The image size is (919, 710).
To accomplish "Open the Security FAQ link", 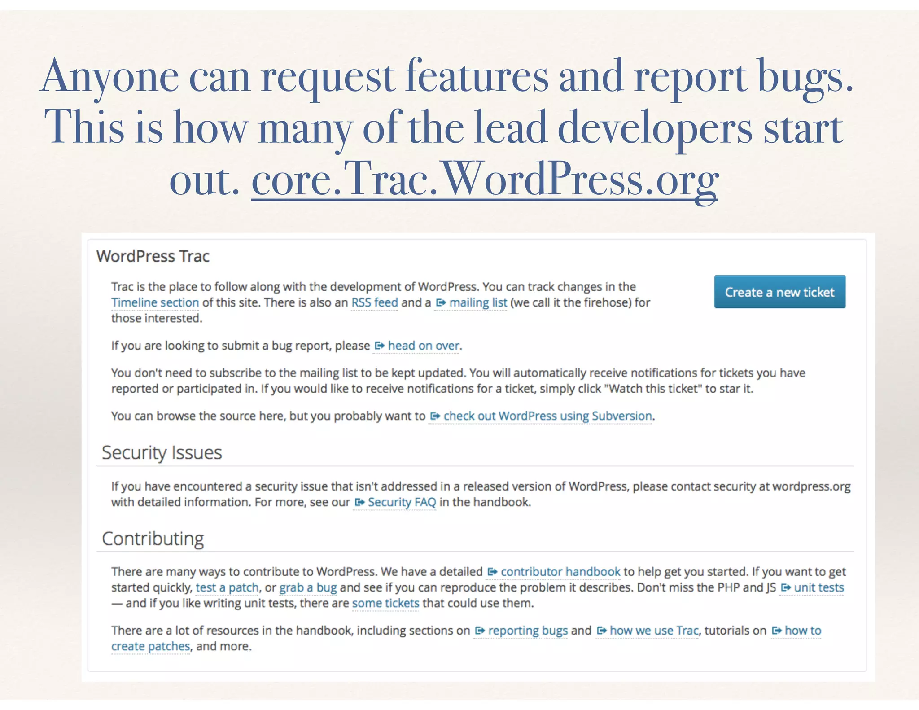I will pyautogui.click(x=402, y=502).
